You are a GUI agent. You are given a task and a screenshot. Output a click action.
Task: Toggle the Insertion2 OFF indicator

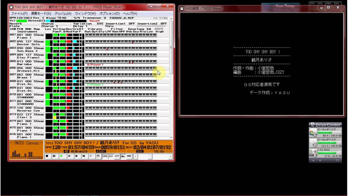click(164, 24)
